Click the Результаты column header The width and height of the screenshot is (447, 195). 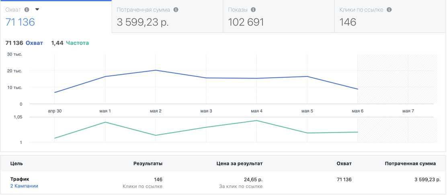coord(148,163)
